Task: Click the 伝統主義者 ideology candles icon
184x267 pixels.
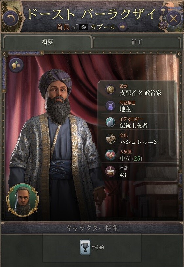Action: click(110, 123)
